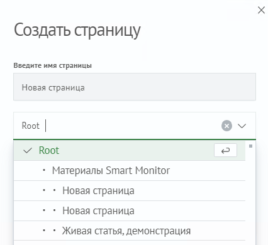The width and height of the screenshot is (268, 245).
Task: Click the Создать страницу heading
Action: (x=77, y=30)
